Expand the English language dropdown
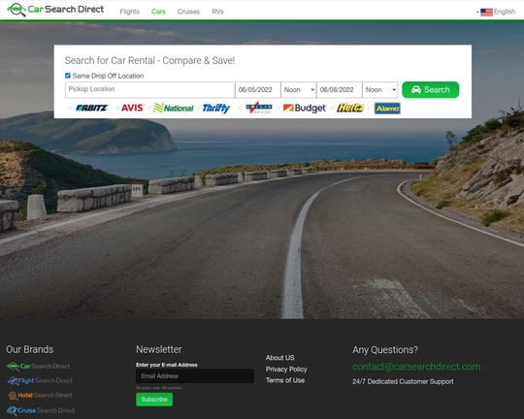 [x=496, y=12]
